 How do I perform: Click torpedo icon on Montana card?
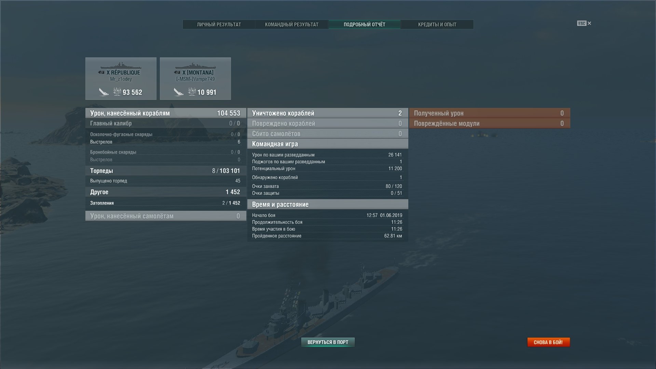[x=178, y=92]
